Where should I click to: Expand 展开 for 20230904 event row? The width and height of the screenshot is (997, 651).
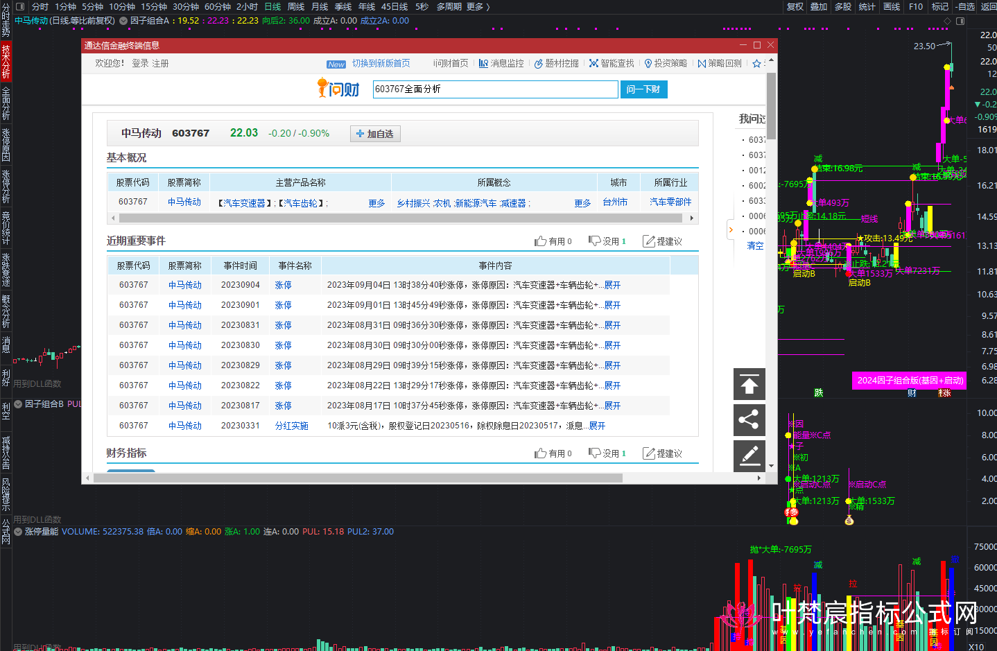click(x=612, y=285)
